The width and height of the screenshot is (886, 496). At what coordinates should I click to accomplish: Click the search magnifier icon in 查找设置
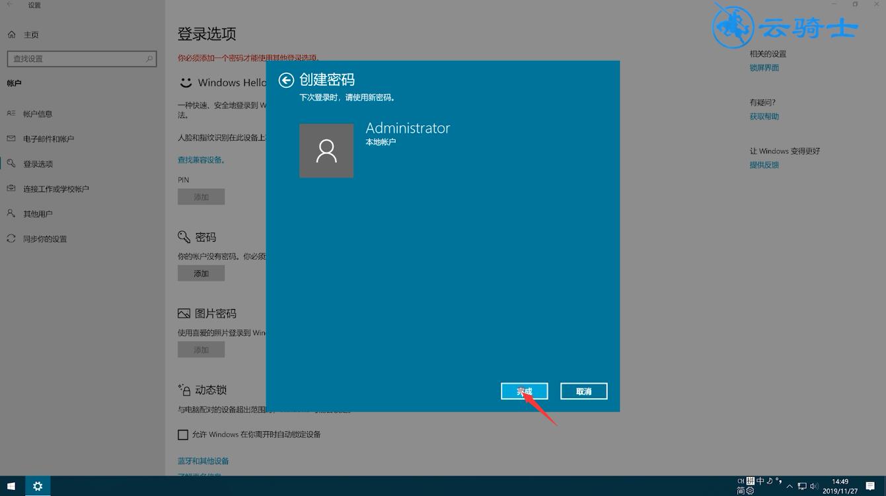pyautogui.click(x=149, y=59)
